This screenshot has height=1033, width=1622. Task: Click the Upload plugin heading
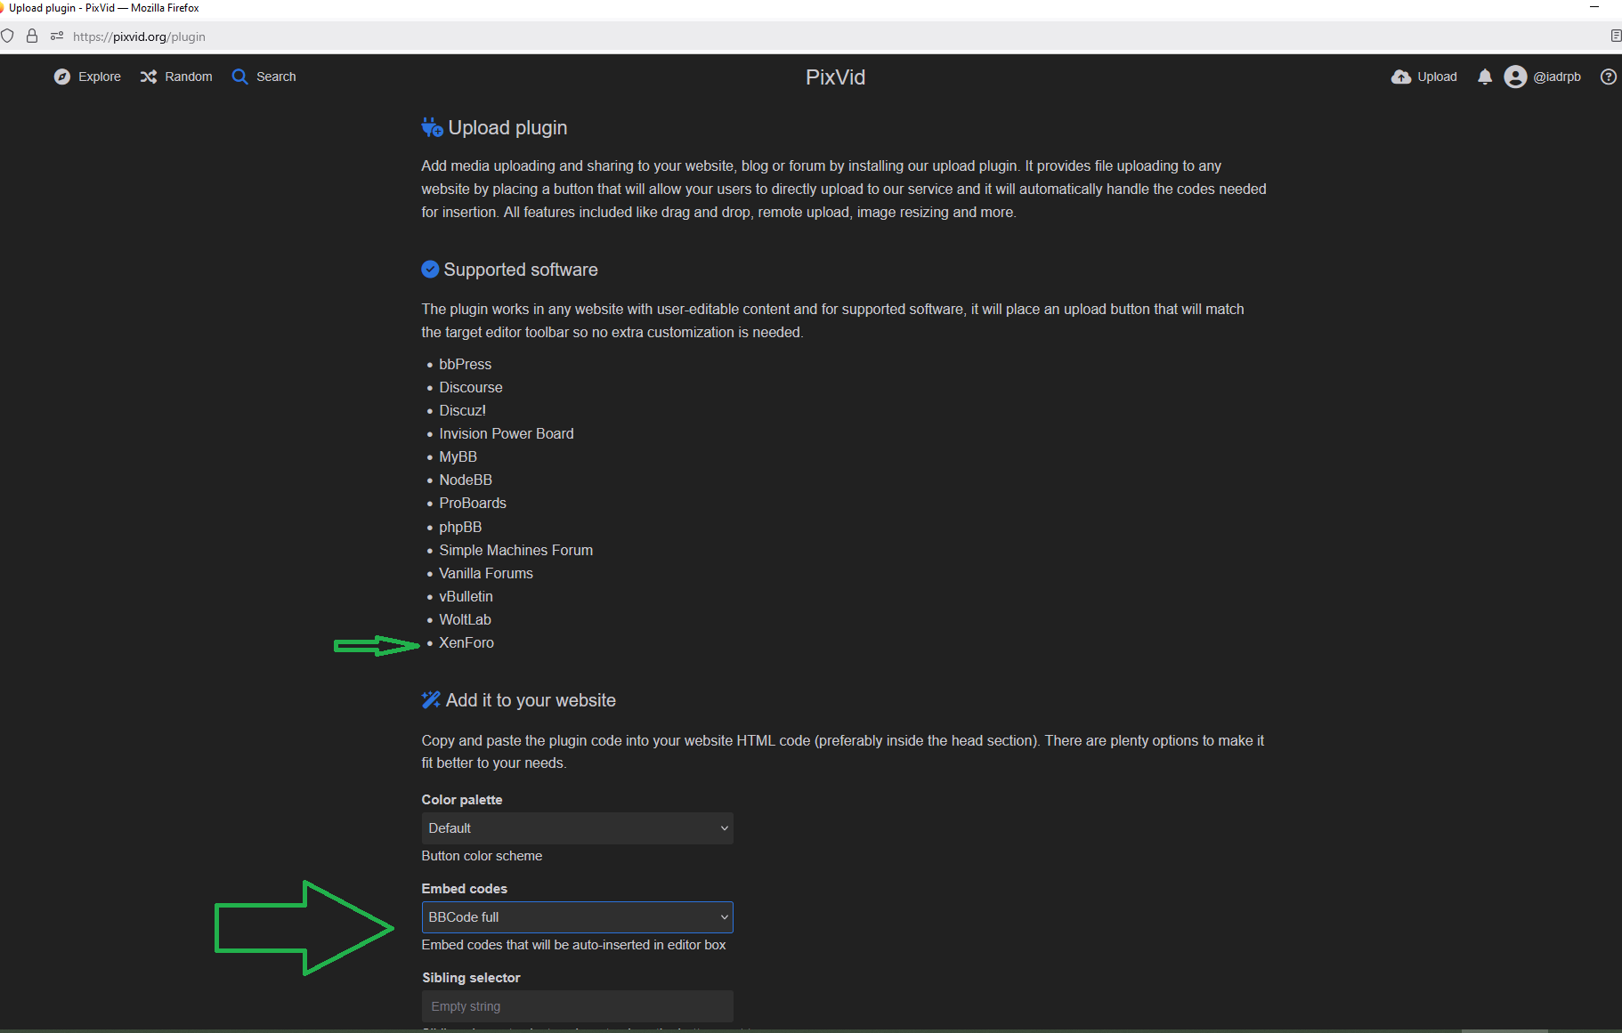pyautogui.click(x=507, y=127)
